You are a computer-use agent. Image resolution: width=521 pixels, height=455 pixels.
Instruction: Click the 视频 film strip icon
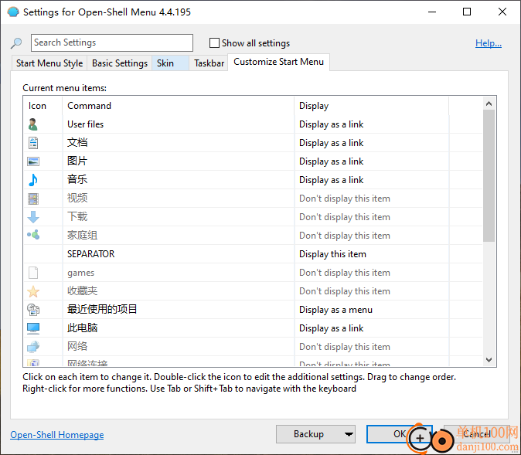pyautogui.click(x=33, y=199)
